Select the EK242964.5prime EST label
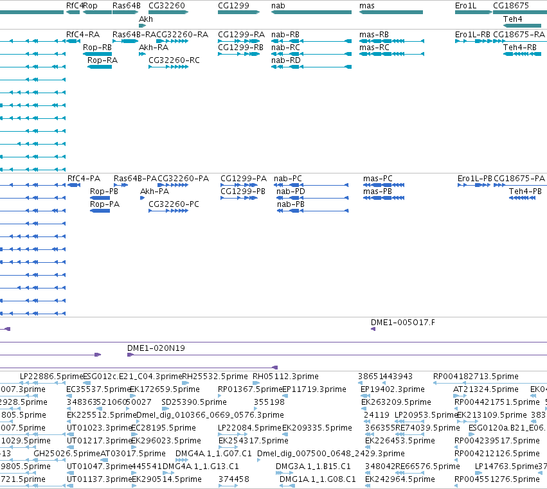 click(x=400, y=479)
